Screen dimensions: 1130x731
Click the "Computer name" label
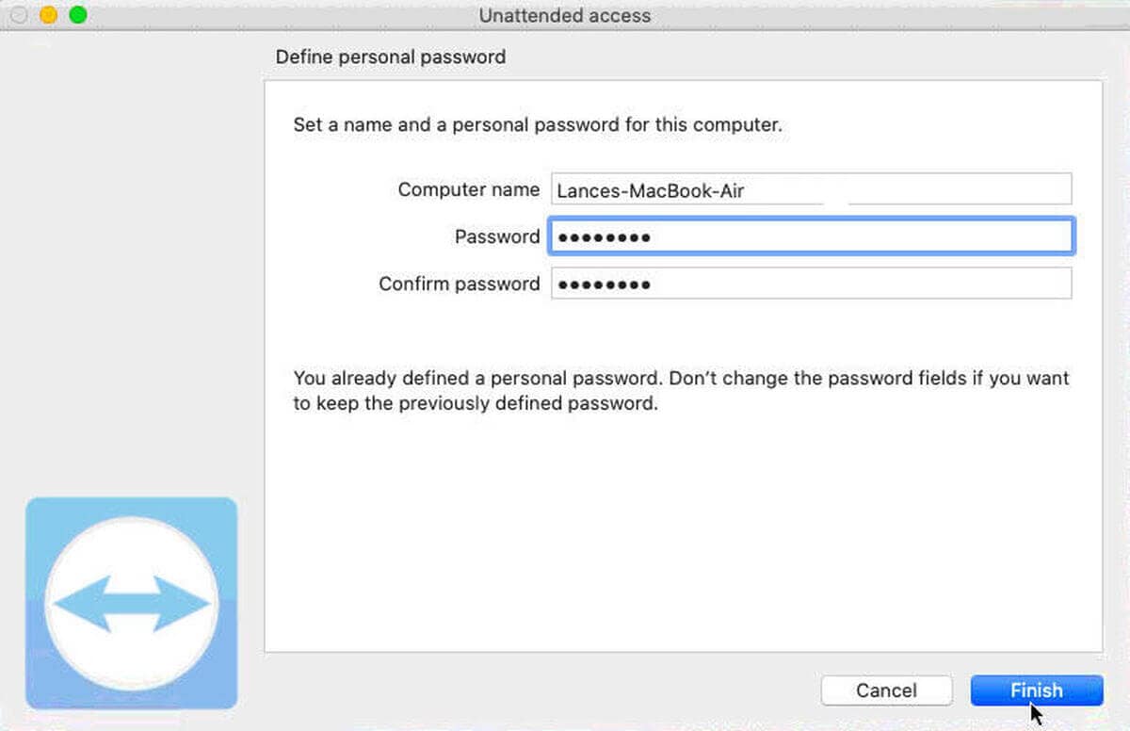[468, 189]
